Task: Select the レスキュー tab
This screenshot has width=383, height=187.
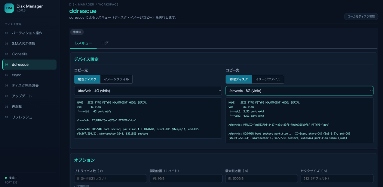Action: tap(83, 43)
